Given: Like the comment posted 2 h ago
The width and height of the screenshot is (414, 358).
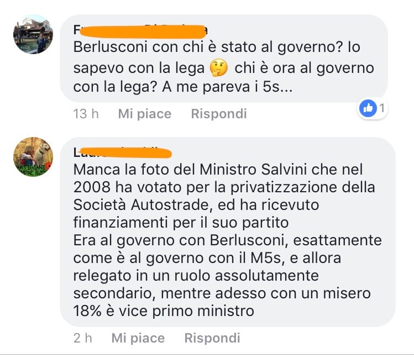Looking at the screenshot, I should (x=138, y=338).
